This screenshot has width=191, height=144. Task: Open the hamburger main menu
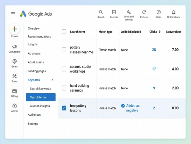pos(13,14)
